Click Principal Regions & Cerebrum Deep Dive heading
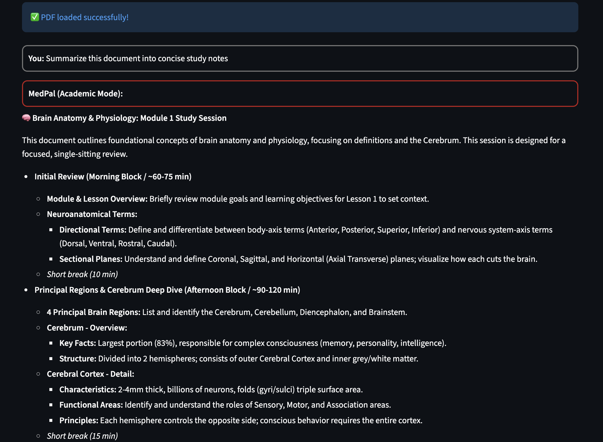 [x=167, y=290]
